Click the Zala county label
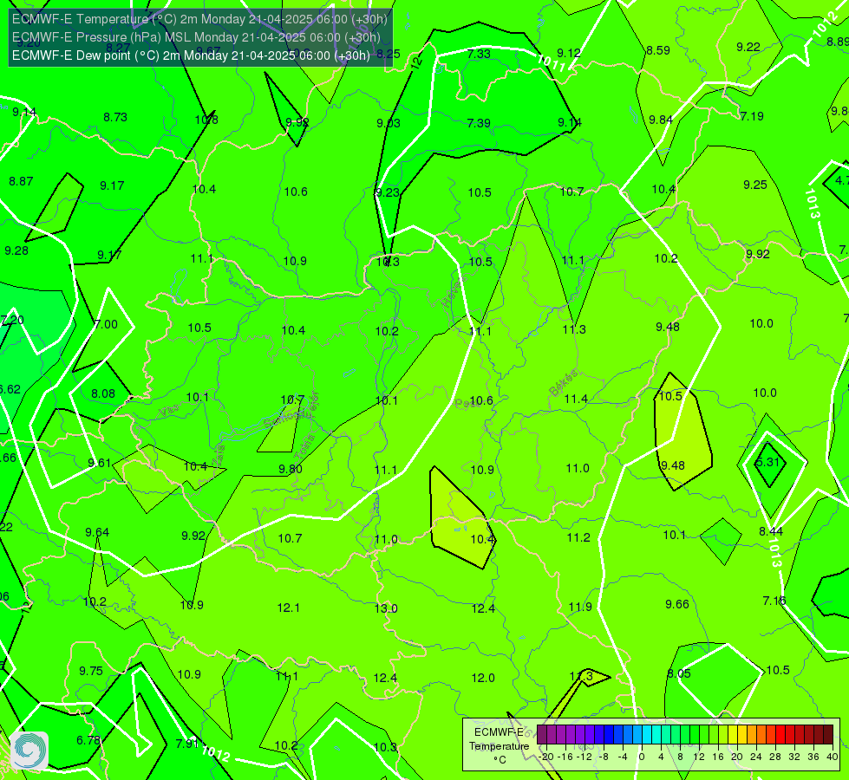Viewport: 849px width, 780px height. [219, 456]
